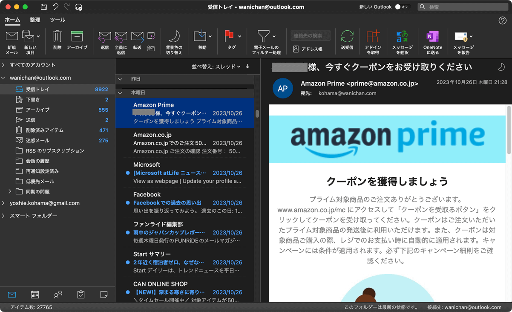
Task: Open the ホーム ribbon tab
Action: 12,20
